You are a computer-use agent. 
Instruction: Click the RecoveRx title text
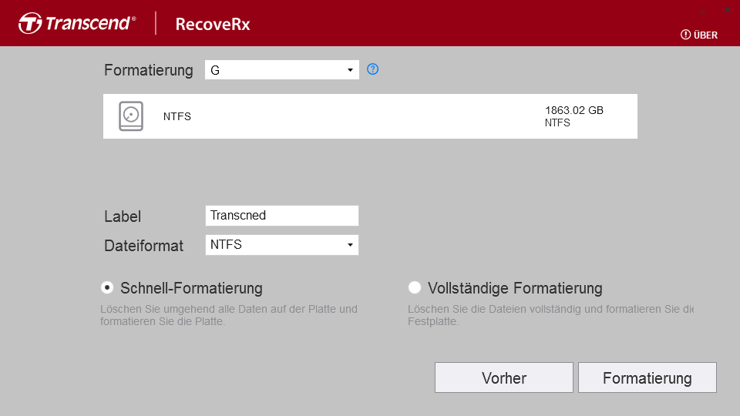(213, 24)
